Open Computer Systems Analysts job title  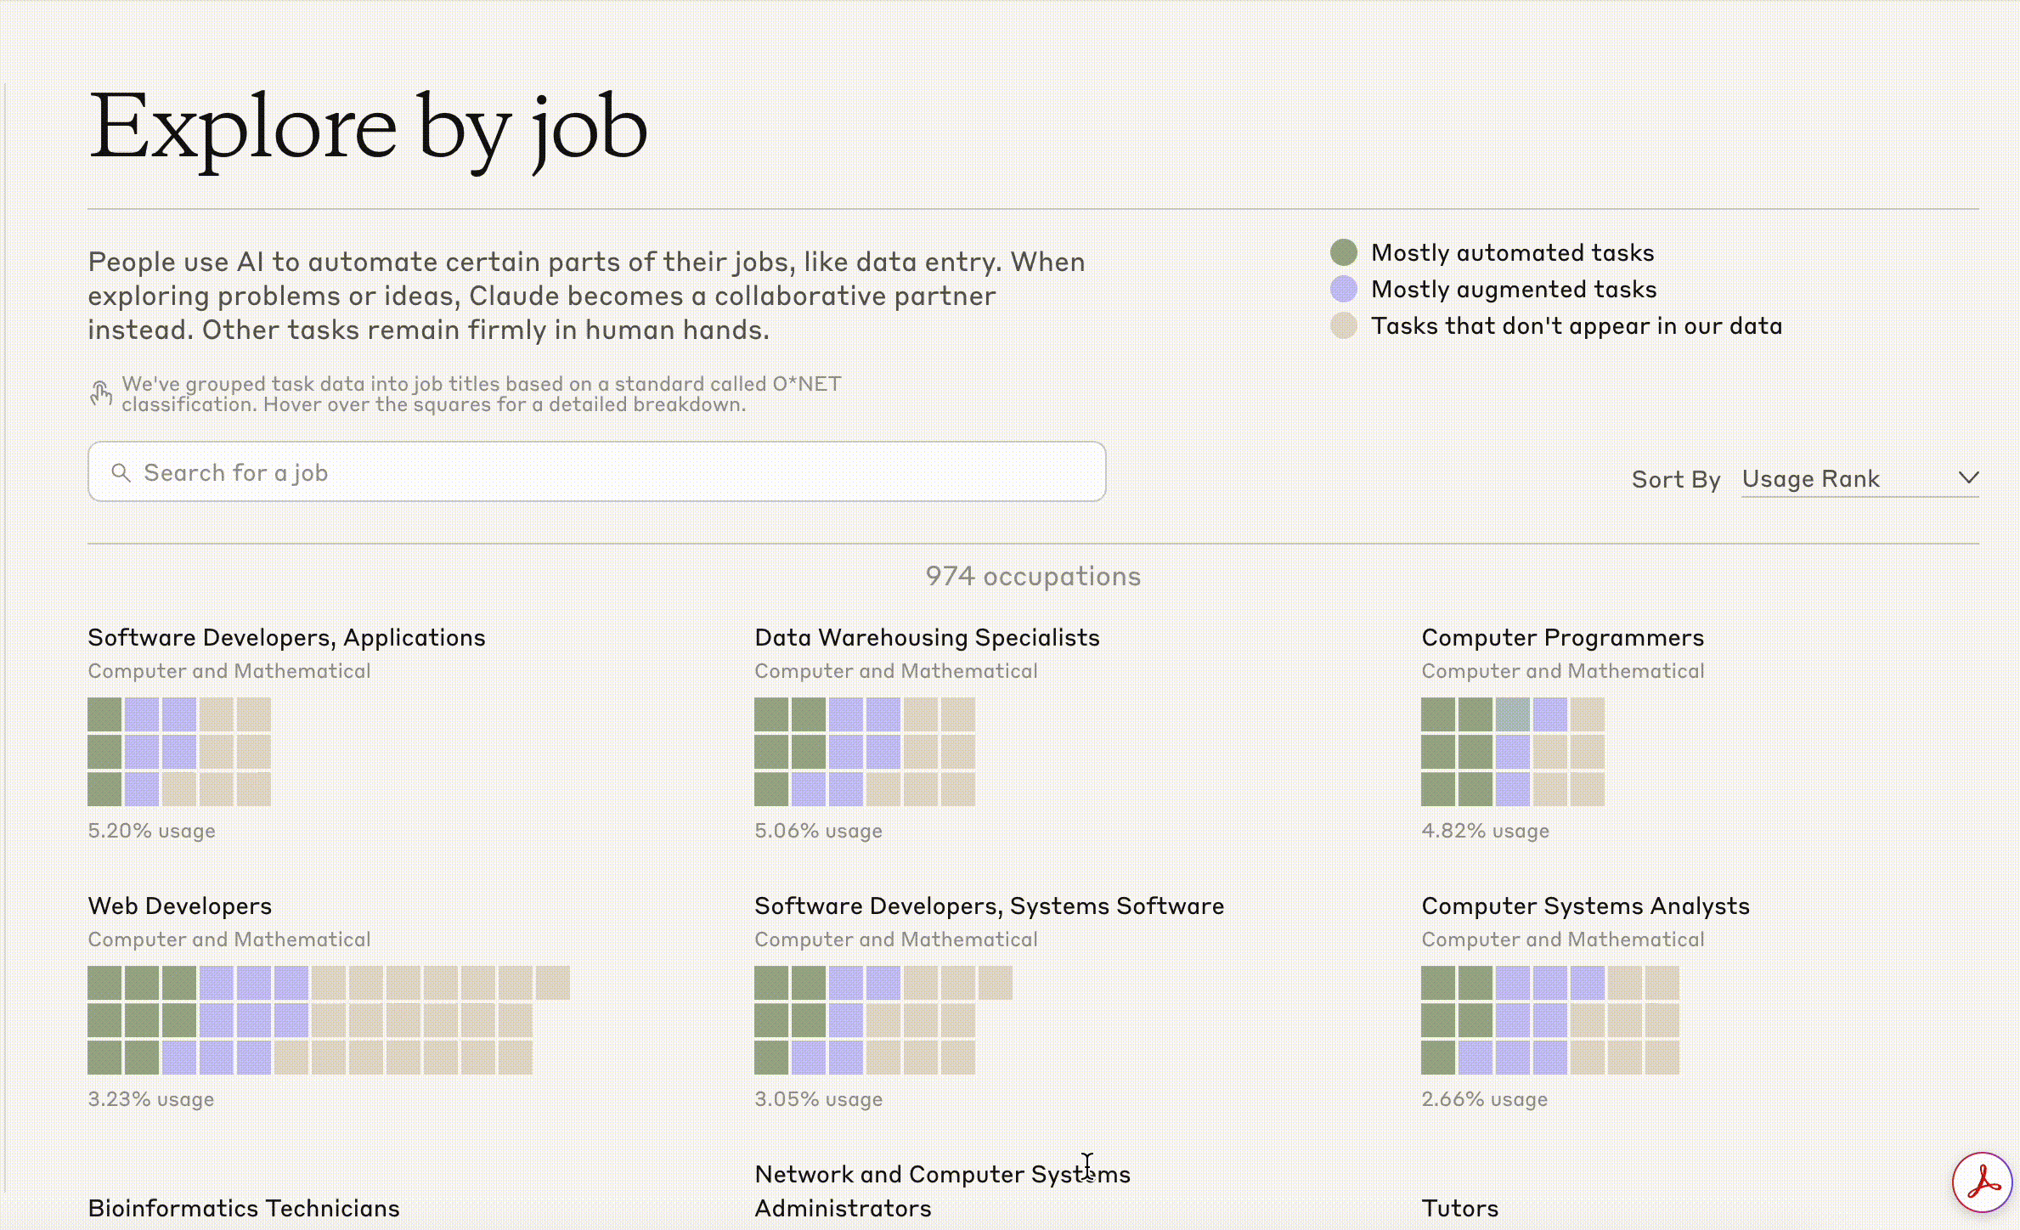1584,906
